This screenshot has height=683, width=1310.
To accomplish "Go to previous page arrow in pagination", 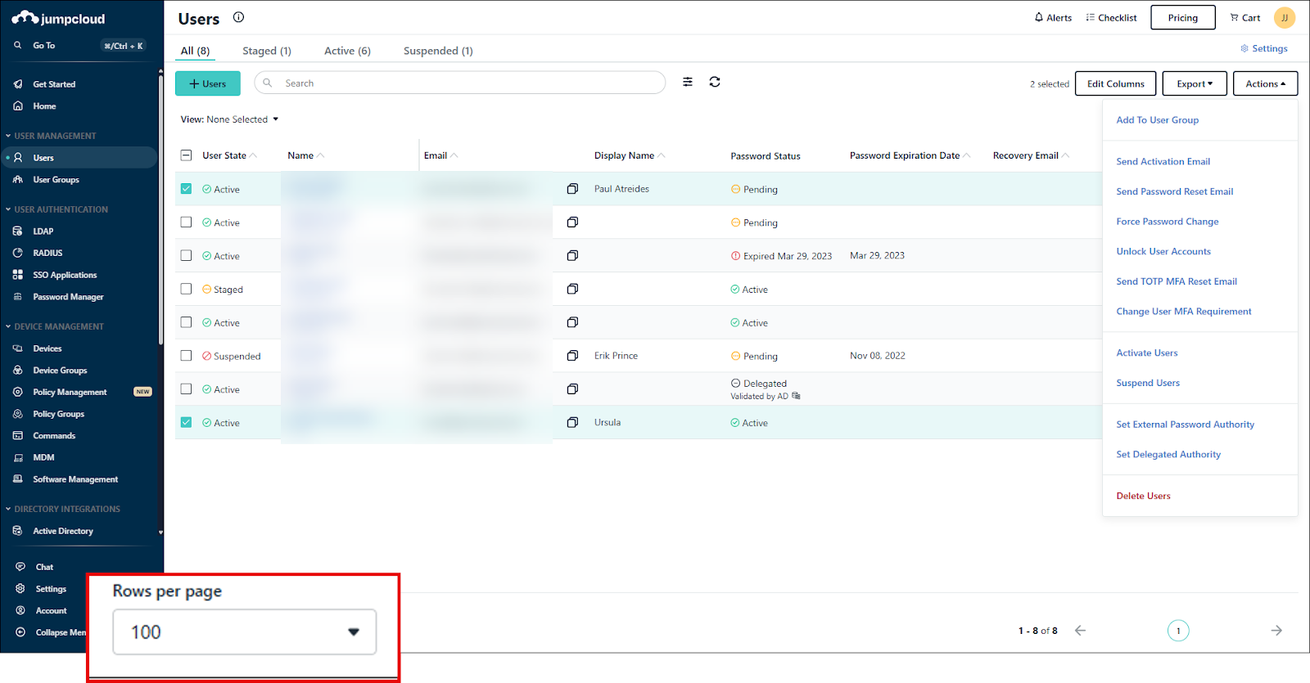I will click(1080, 631).
